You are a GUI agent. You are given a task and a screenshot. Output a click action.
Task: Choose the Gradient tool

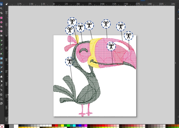tap(1, 58)
